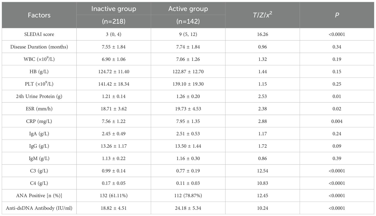Click the IgG active value 13.50 ± 1.44

(188, 146)
